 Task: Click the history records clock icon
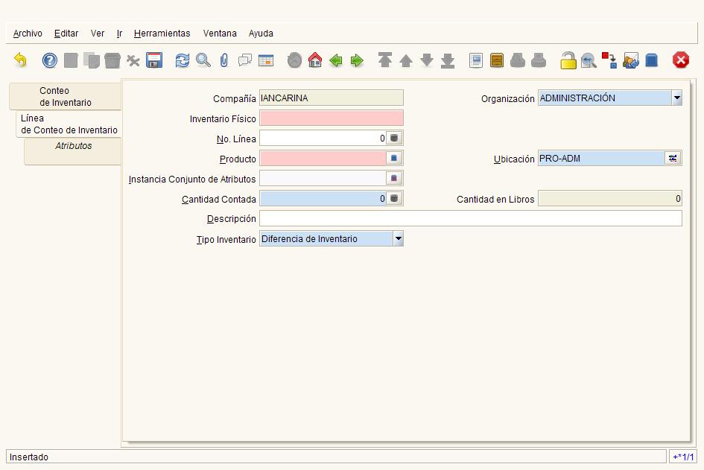click(294, 60)
